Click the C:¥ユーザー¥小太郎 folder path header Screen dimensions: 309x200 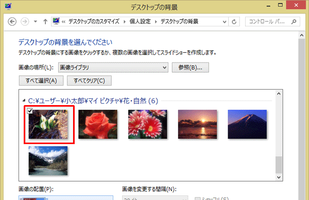[93, 101]
